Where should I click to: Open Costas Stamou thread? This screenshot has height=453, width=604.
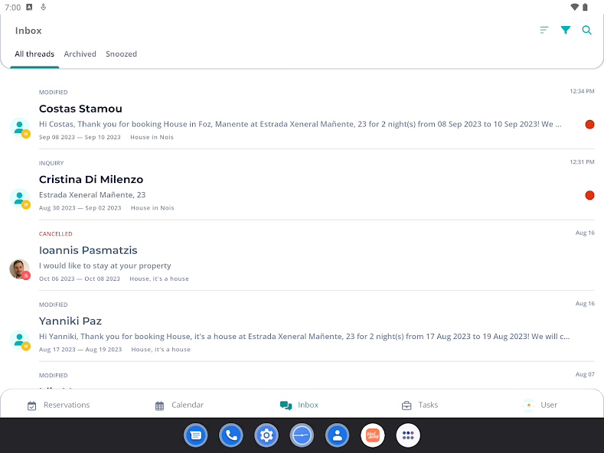(302, 114)
